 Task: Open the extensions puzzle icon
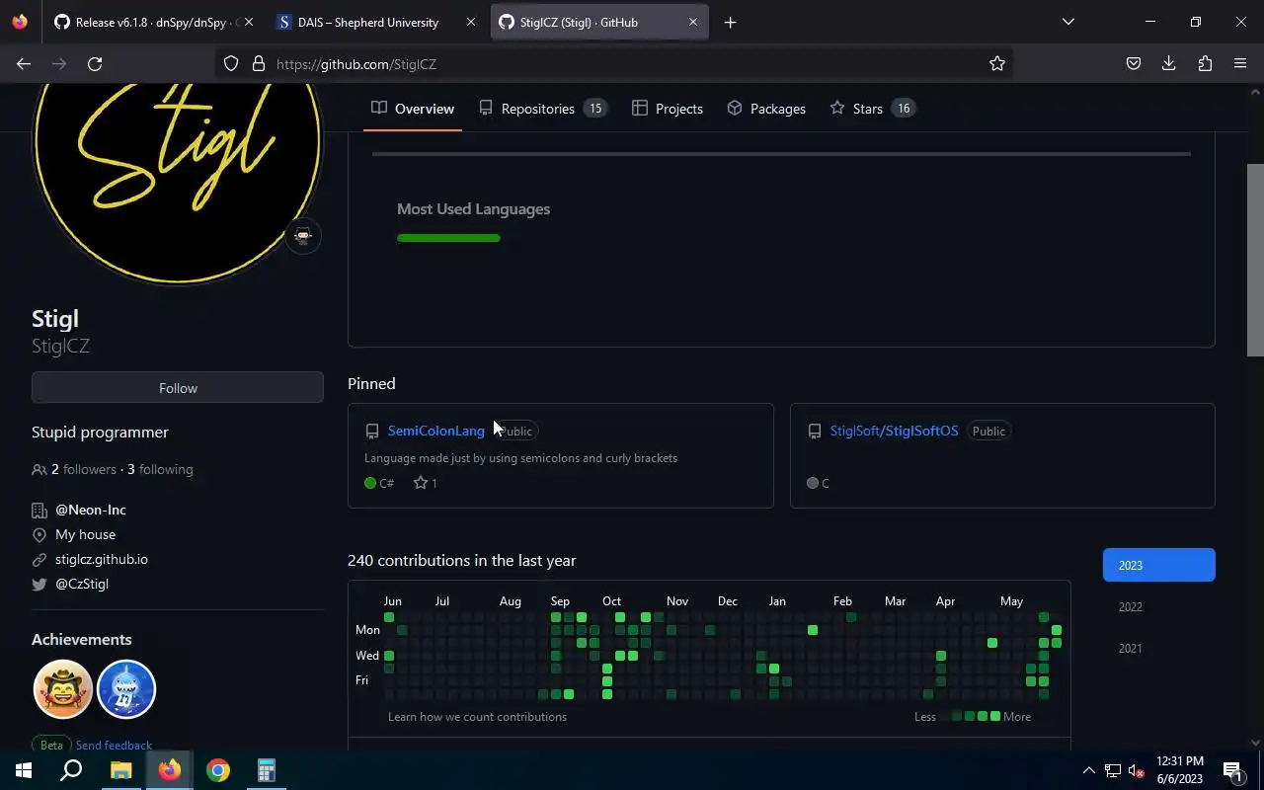coord(1205,64)
